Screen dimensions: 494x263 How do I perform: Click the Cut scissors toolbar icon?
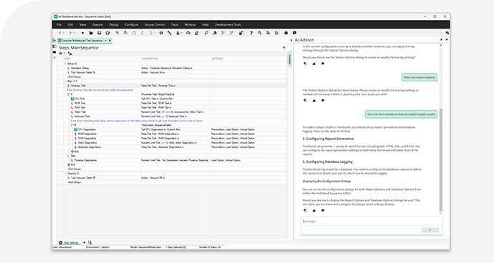pyautogui.click(x=117, y=33)
